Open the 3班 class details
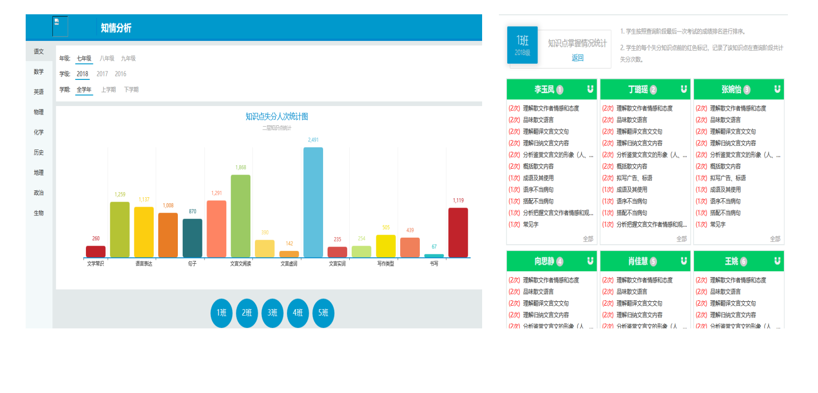 [272, 313]
